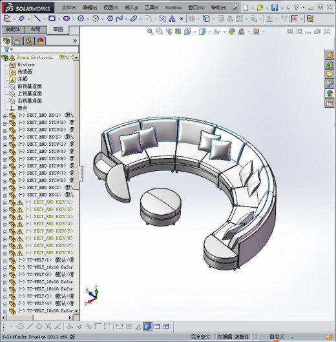
Task: Expand the SECT_RND BK<1> component
Action: 5,116
